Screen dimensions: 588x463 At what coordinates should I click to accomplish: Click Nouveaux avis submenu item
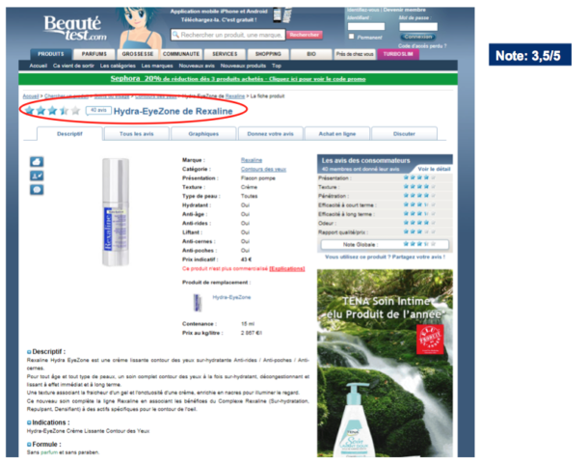coord(197,66)
